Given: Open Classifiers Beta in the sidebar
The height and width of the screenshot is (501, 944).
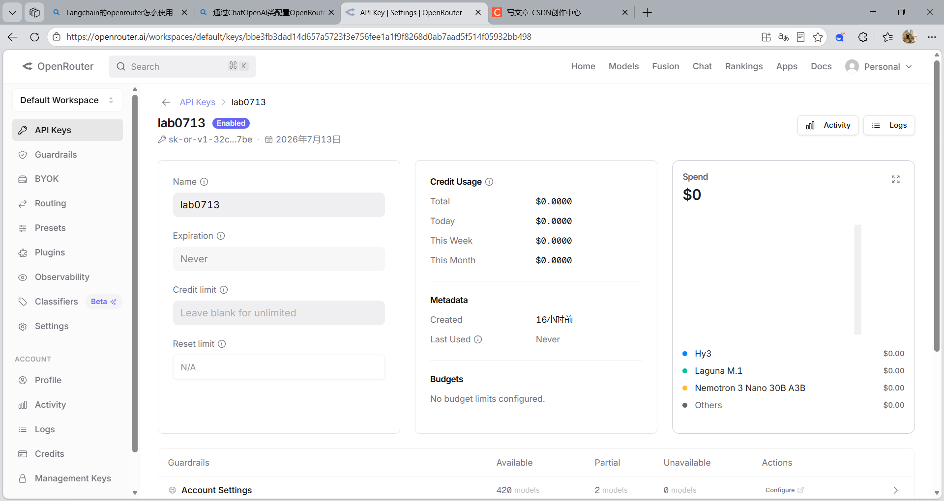Looking at the screenshot, I should click(x=67, y=302).
